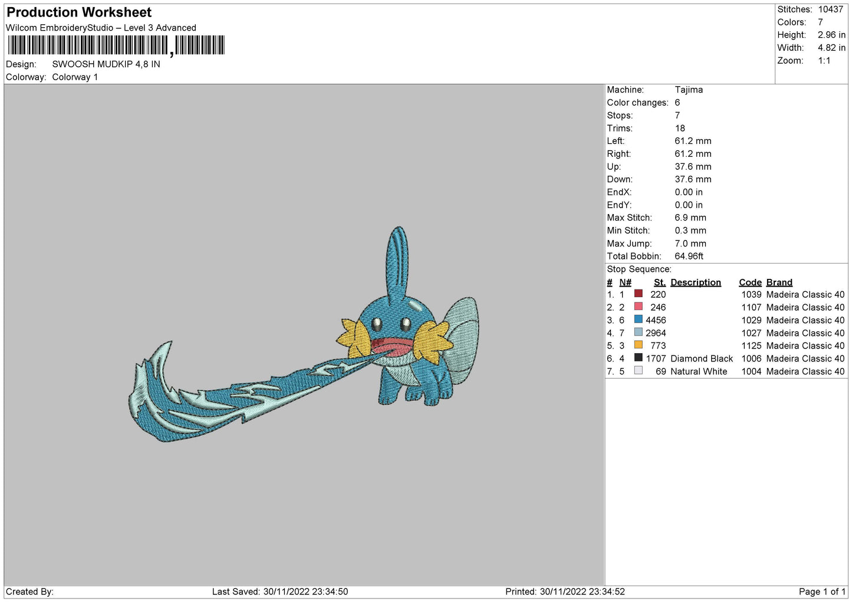Screen dimensions: 852x602
Task: Click the design name SWOOSH MUDKIP 4,8 IN
Action: tap(106, 64)
